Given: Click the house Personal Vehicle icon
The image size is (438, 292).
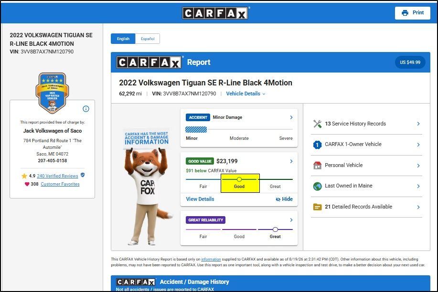Looking at the screenshot, I should click(x=317, y=165).
